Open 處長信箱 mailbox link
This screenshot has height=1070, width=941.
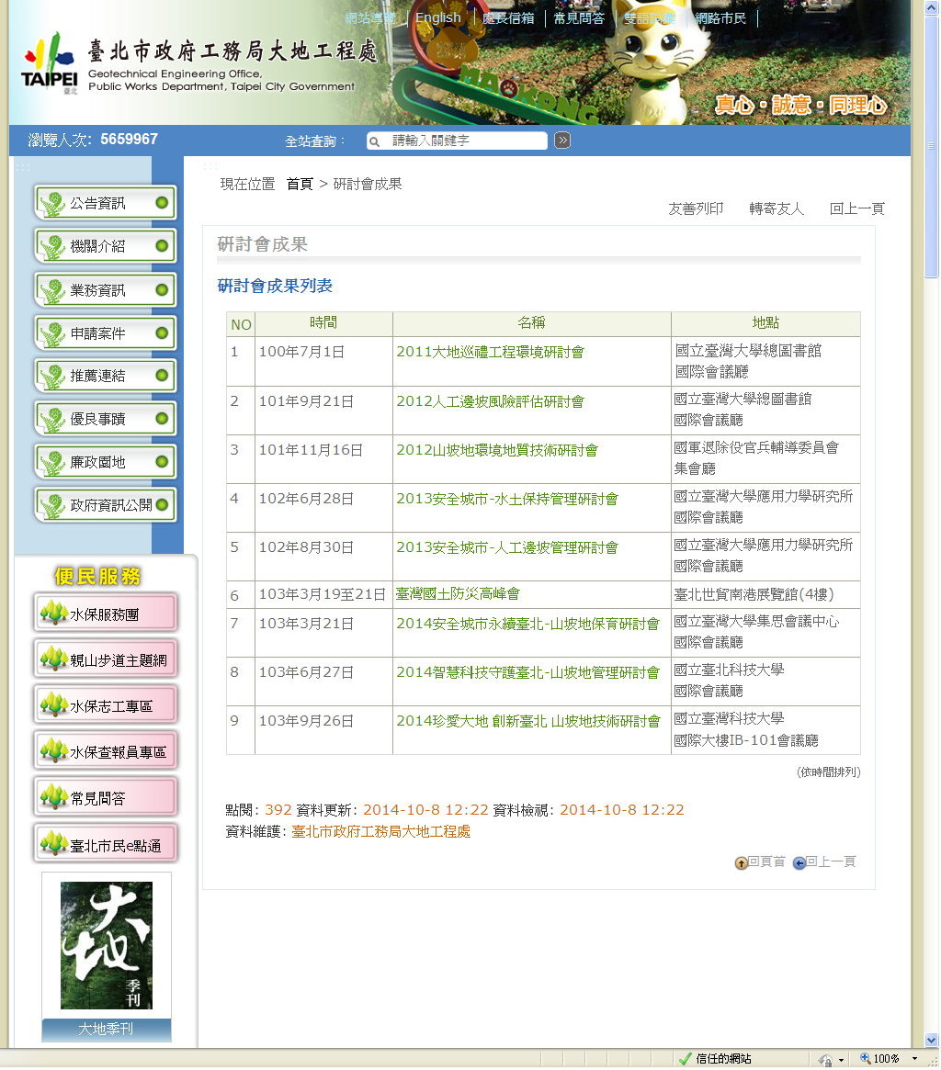(508, 18)
